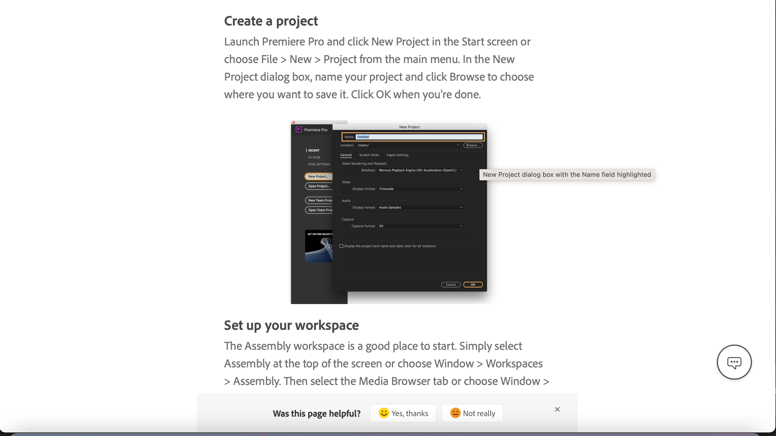776x436 pixels.
Task: Click the neutral face on Not really
Action: pos(455,413)
